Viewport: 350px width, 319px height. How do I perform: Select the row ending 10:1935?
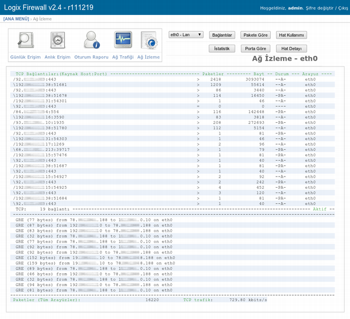(172, 122)
